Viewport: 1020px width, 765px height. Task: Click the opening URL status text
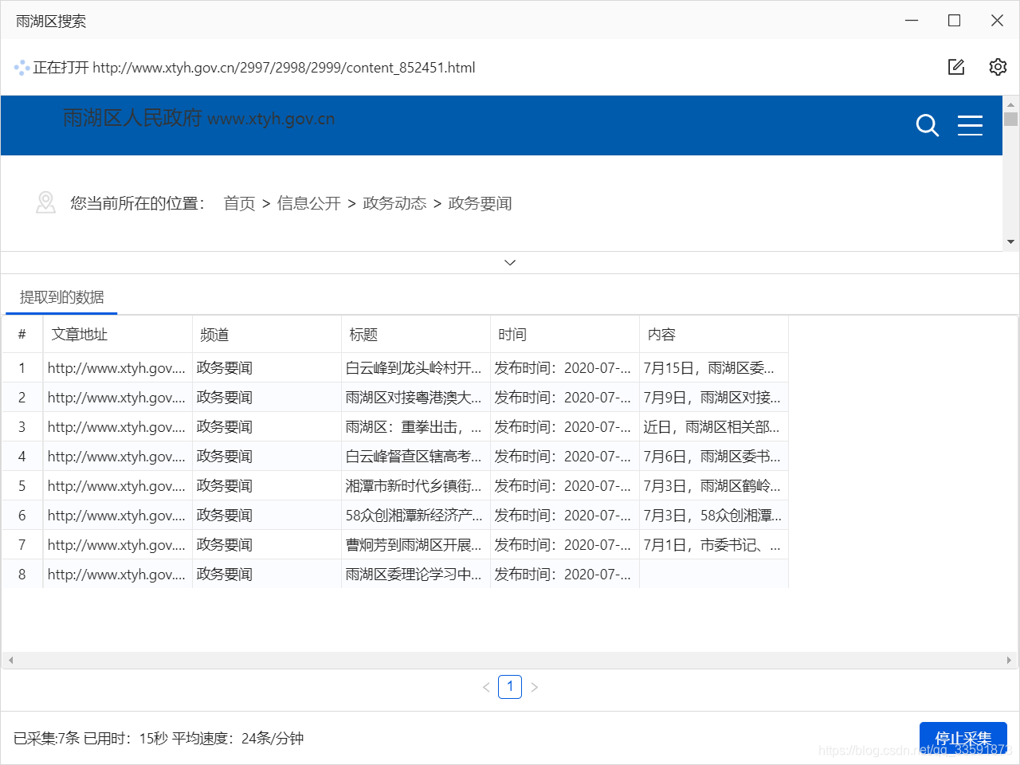[254, 68]
